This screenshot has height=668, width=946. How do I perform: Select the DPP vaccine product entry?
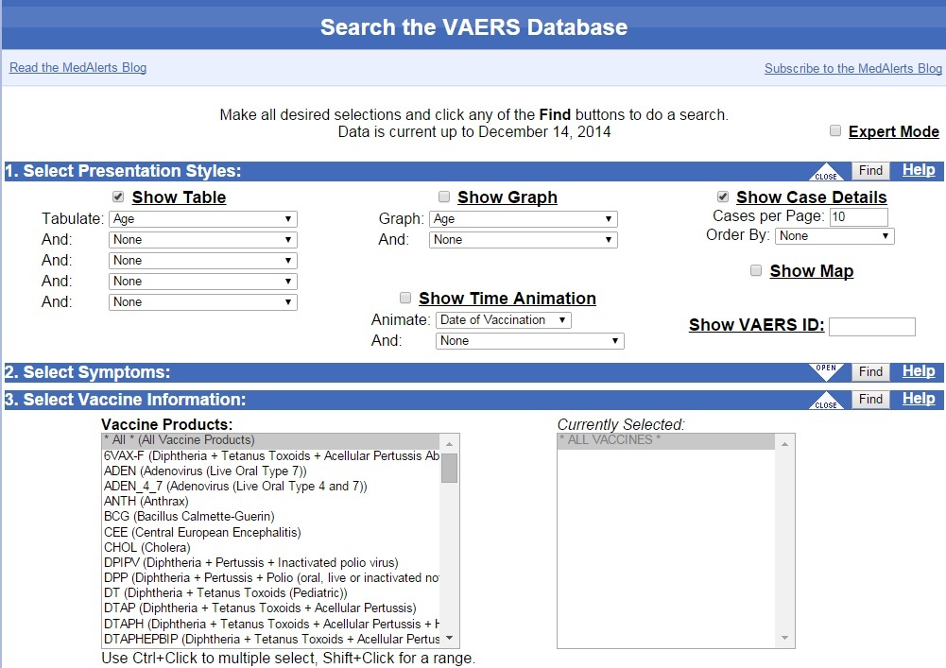pos(271,577)
